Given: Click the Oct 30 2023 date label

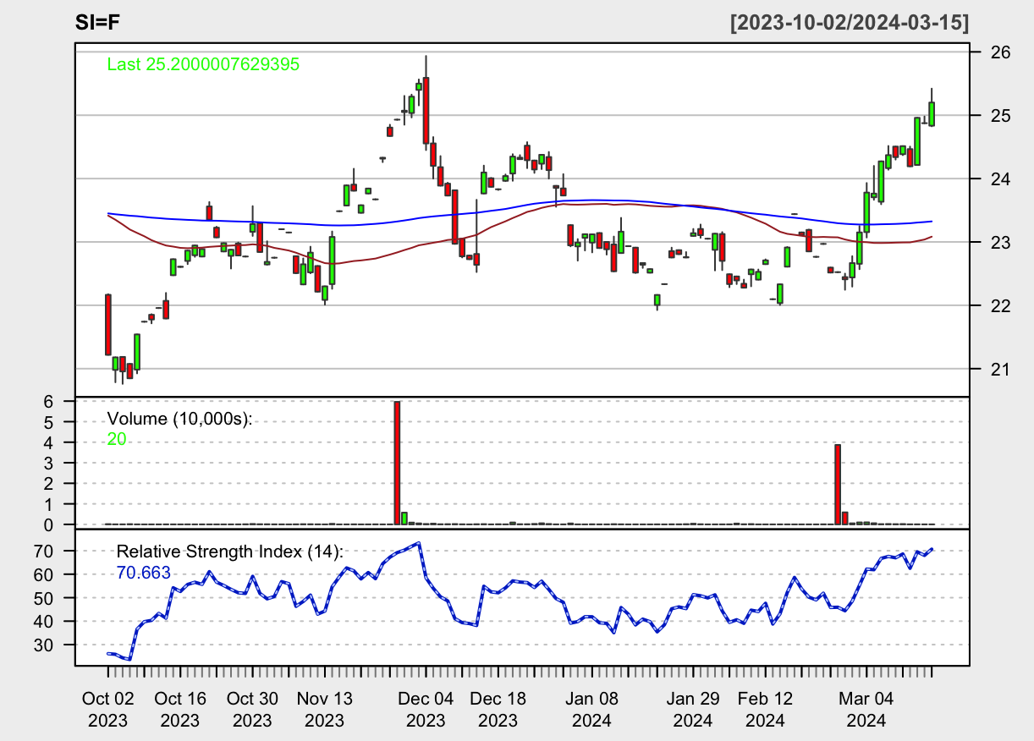Looking at the screenshot, I should [252, 710].
